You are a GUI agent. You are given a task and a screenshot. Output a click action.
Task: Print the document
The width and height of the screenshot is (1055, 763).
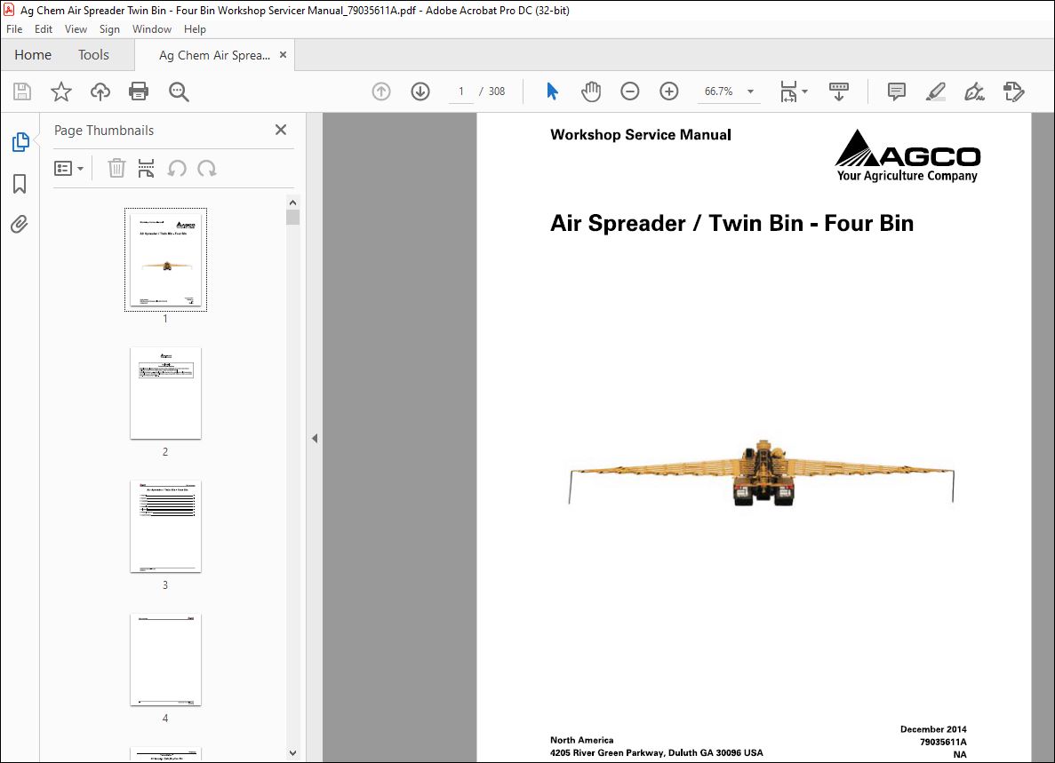[139, 91]
